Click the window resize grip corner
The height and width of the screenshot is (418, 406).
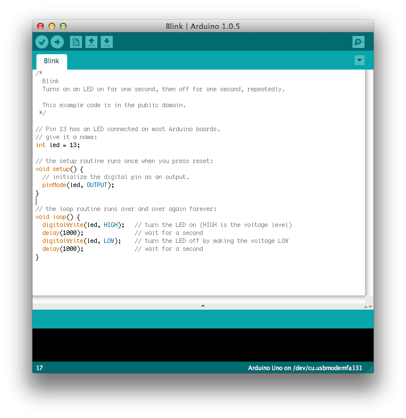[x=370, y=370]
